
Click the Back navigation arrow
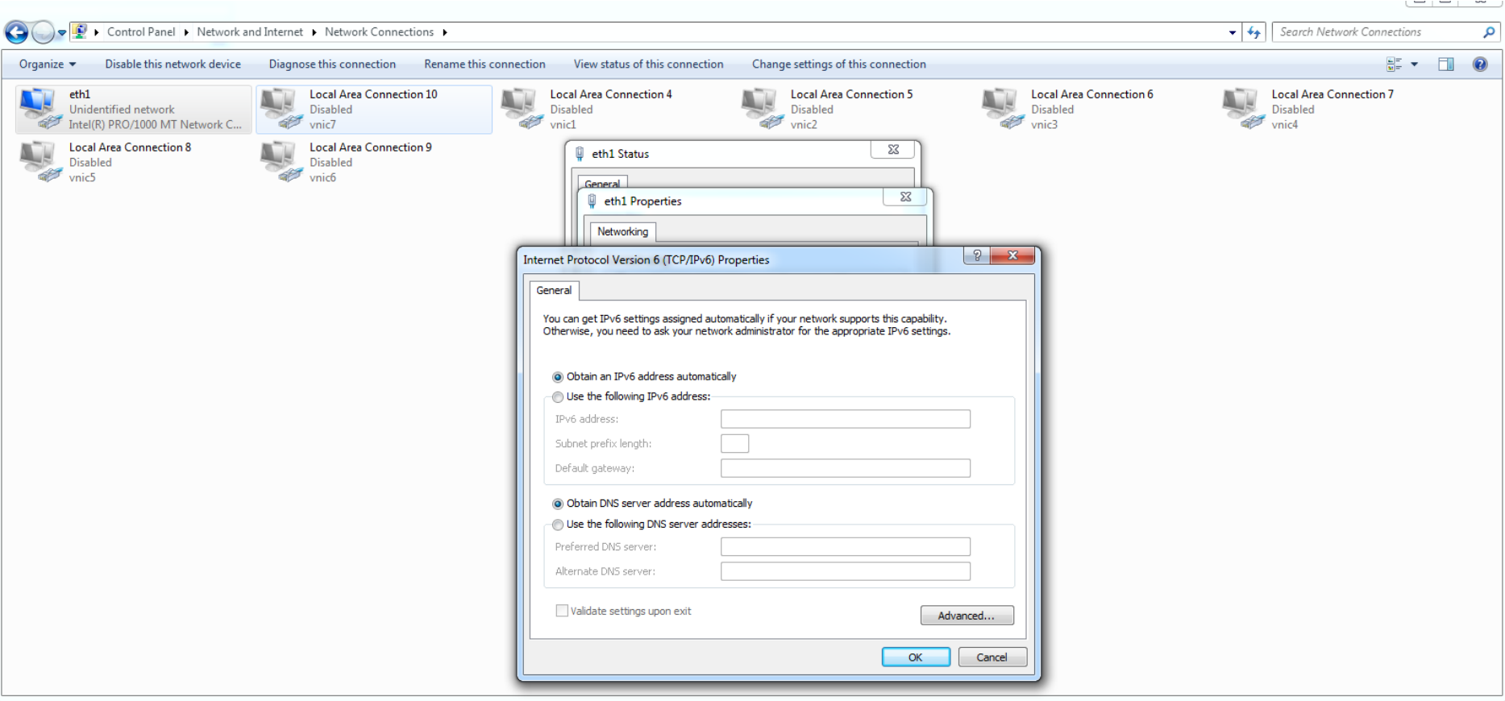[x=16, y=32]
